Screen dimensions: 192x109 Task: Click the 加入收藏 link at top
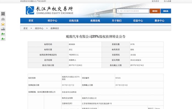[x=167, y=1]
